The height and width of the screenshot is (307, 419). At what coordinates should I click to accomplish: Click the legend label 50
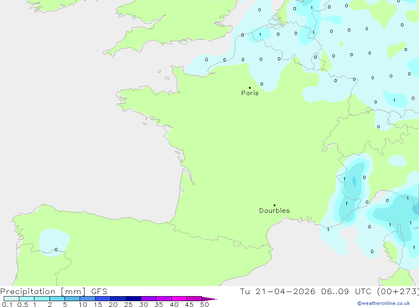pyautogui.click(x=204, y=304)
